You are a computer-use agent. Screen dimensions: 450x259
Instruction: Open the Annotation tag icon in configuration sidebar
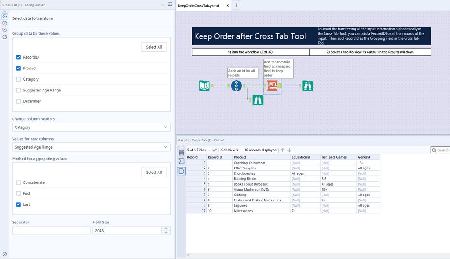[5, 30]
